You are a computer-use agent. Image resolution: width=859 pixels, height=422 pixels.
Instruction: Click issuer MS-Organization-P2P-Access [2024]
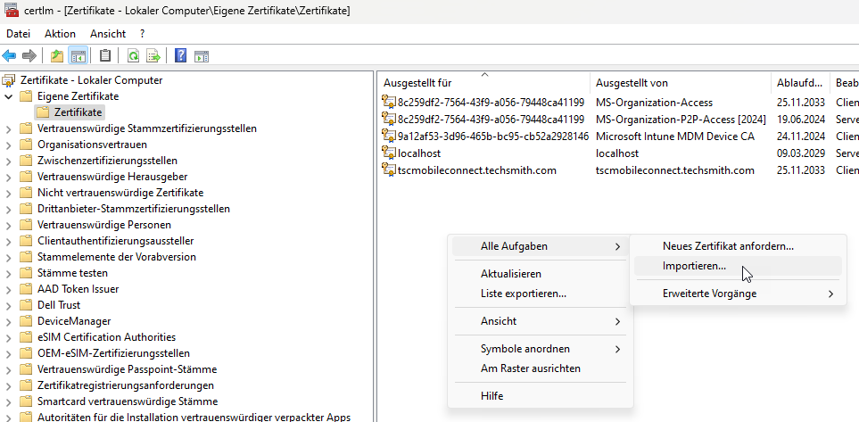pyautogui.click(x=681, y=119)
